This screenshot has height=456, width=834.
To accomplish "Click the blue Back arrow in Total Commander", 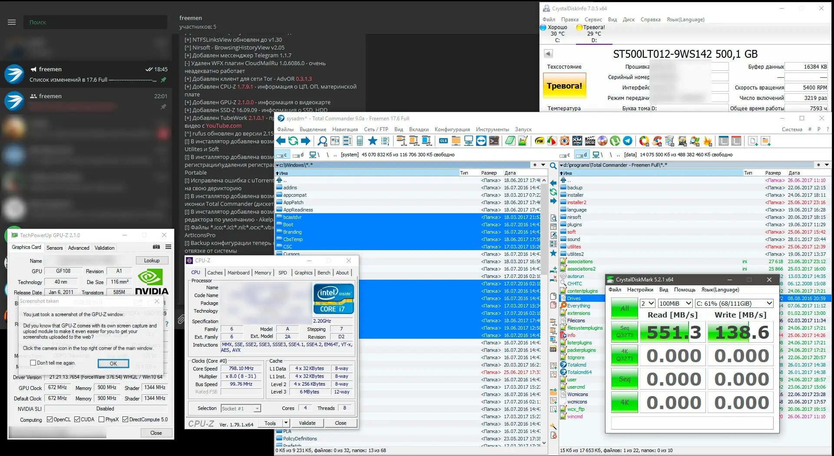I will pyautogui.click(x=281, y=141).
